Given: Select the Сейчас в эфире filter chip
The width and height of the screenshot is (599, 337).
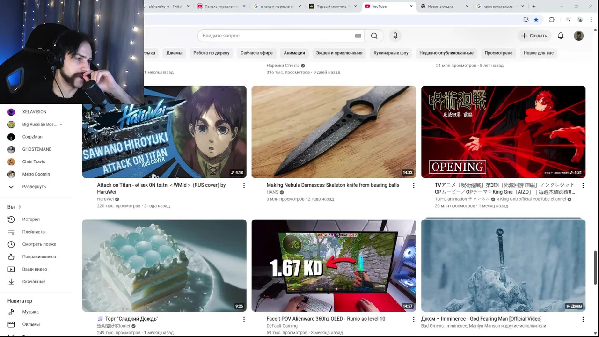Looking at the screenshot, I should click(256, 53).
